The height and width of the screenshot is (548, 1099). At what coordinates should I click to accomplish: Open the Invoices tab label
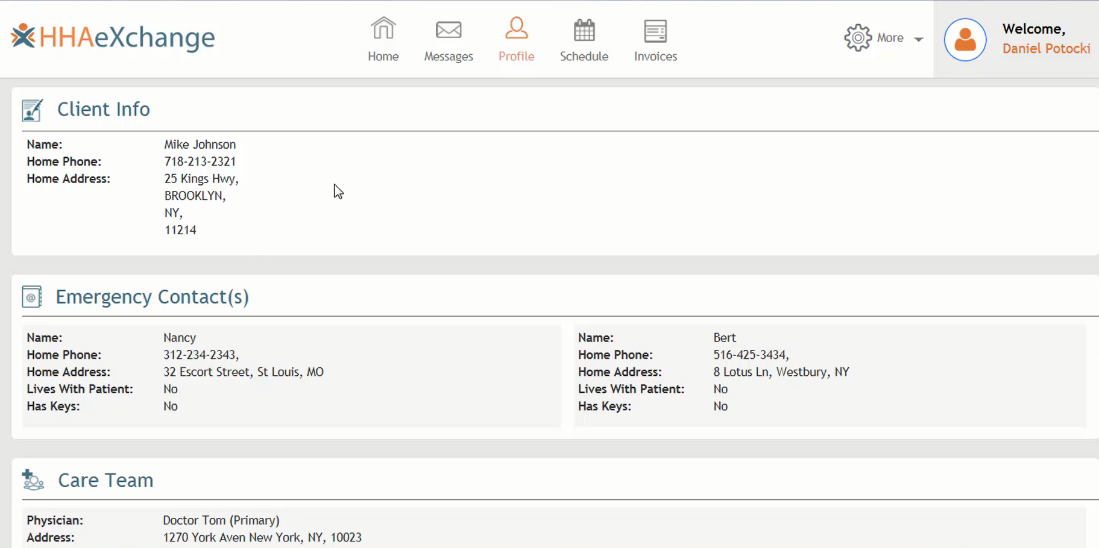(655, 57)
